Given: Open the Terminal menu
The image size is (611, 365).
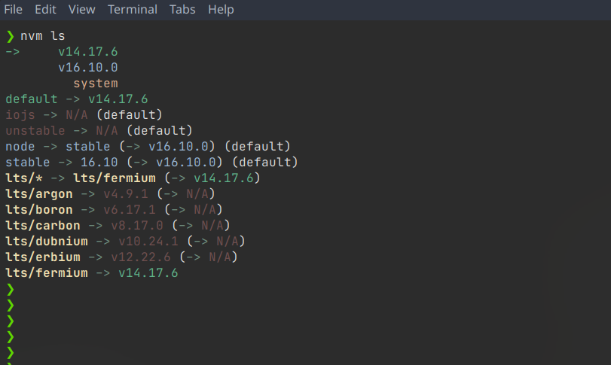Looking at the screenshot, I should click(x=132, y=10).
